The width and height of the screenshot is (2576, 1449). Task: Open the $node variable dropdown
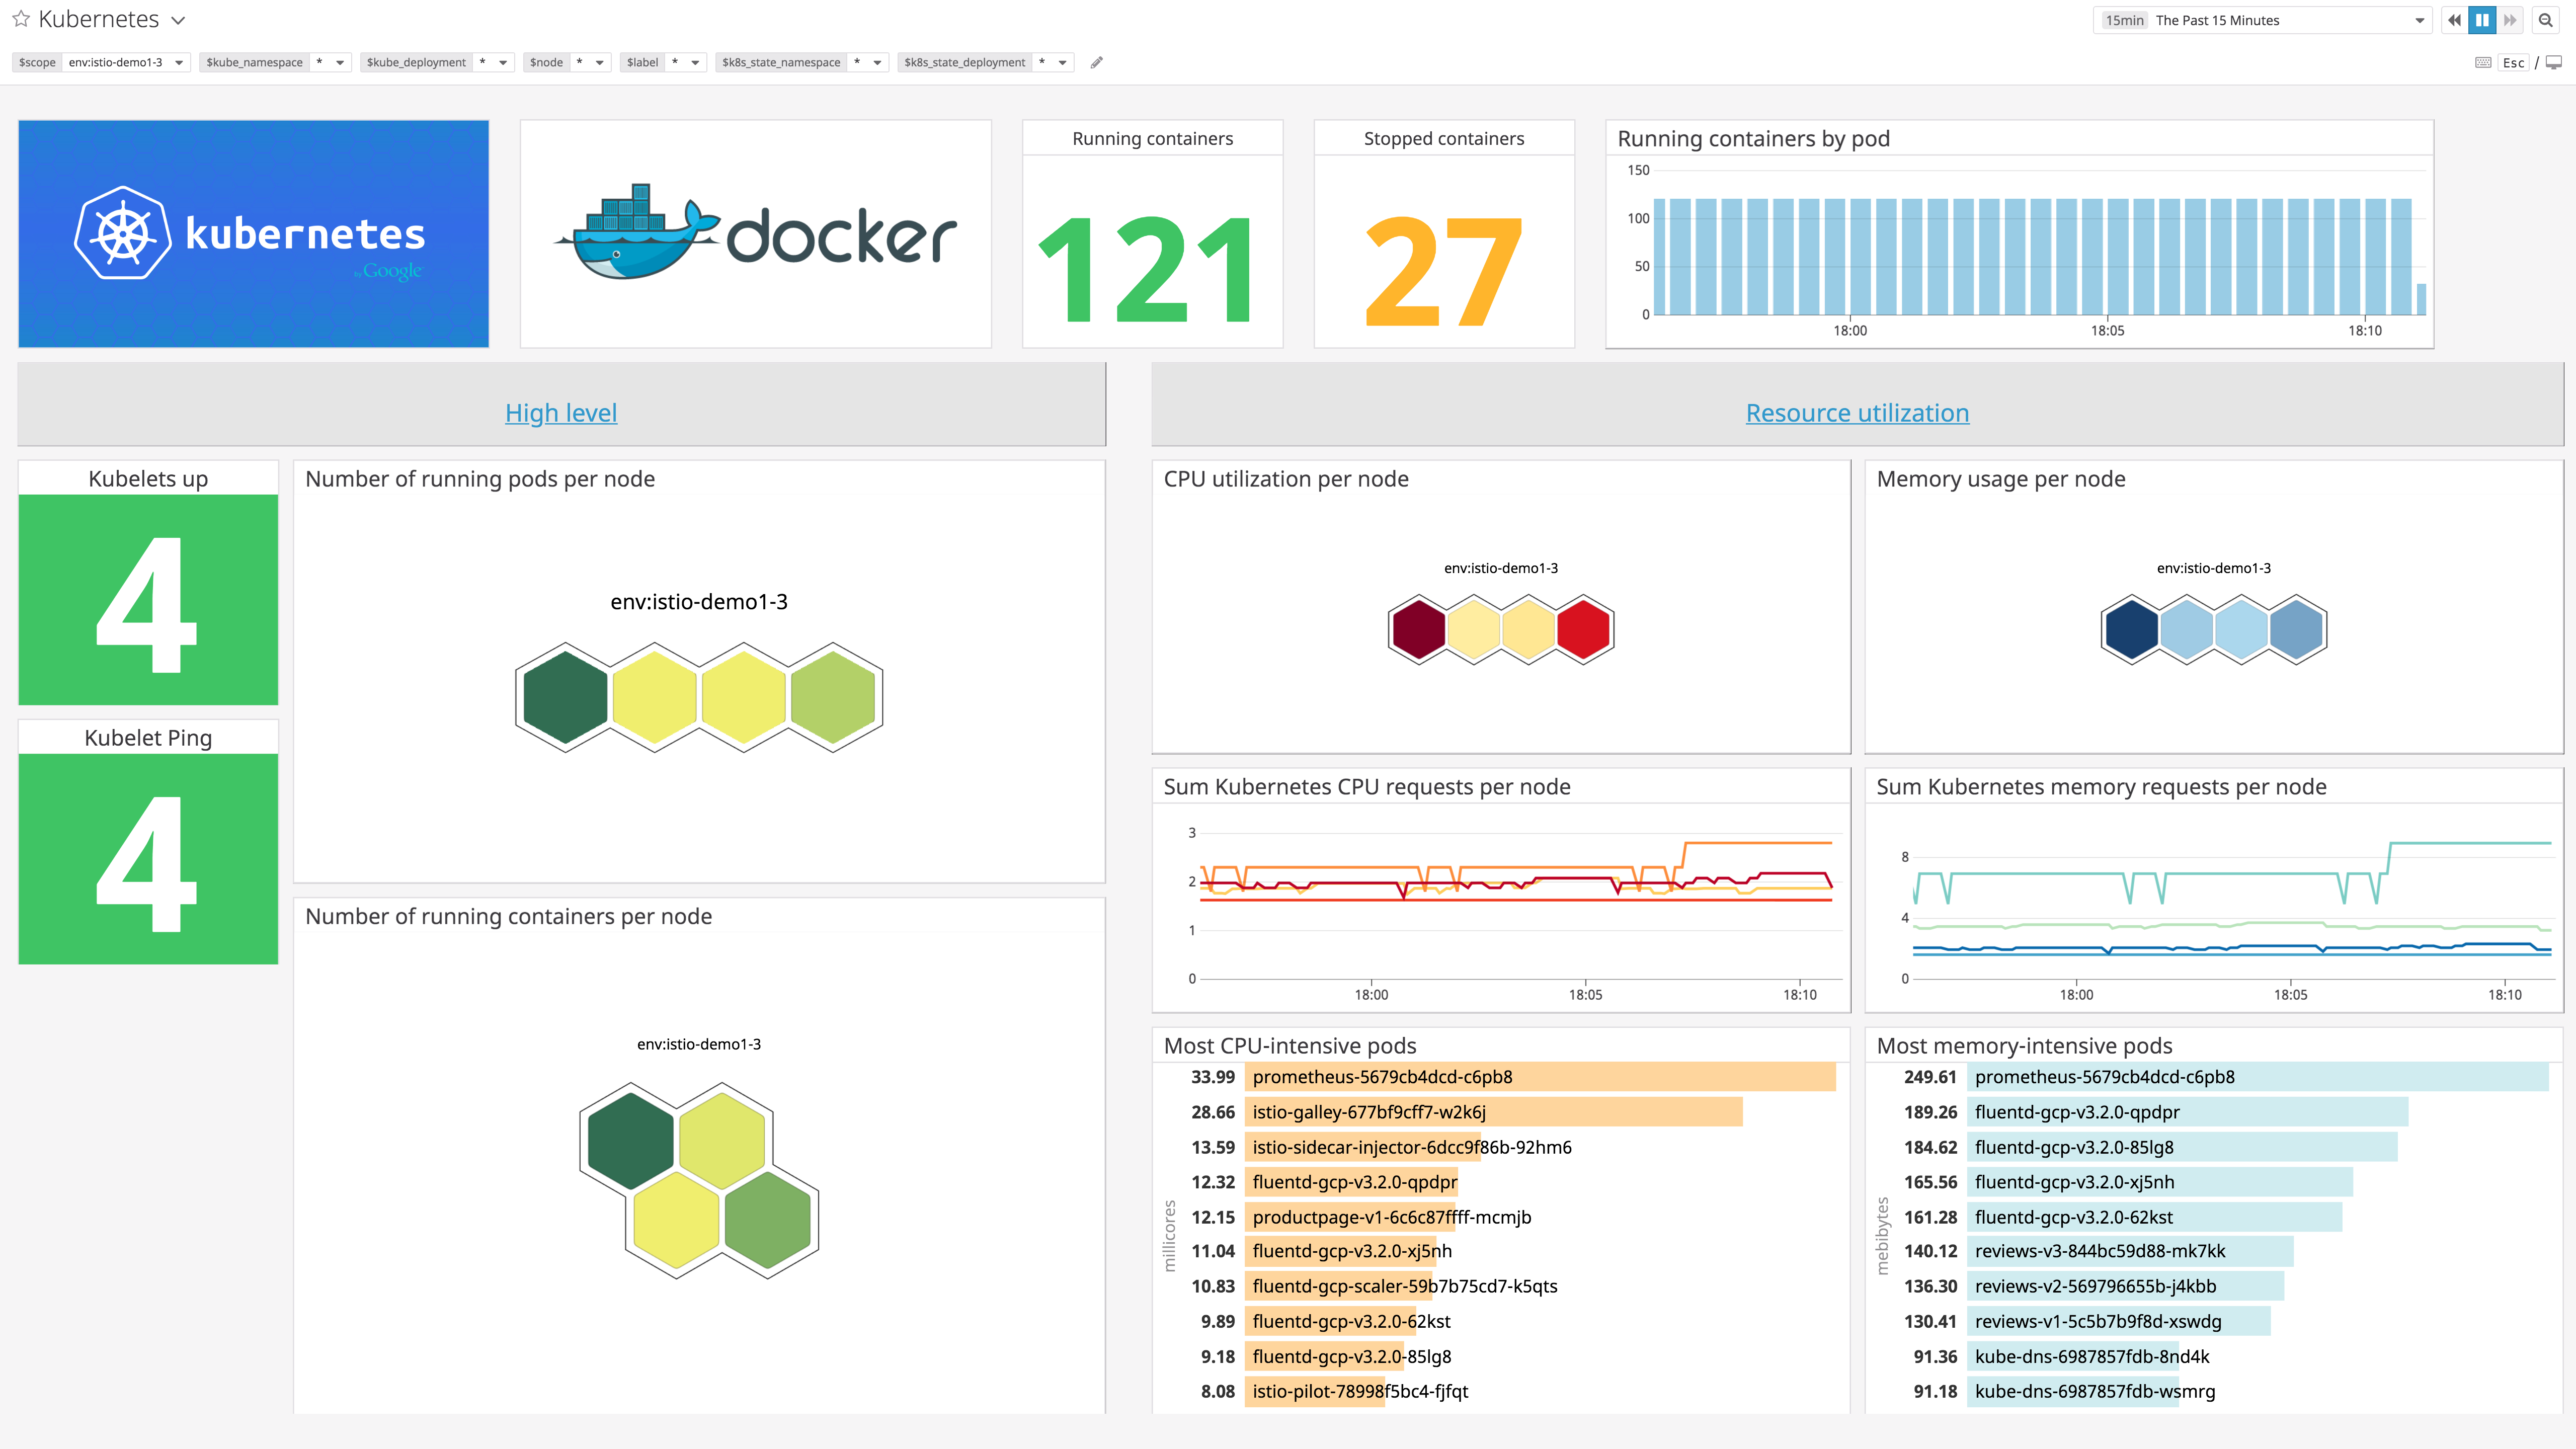click(x=598, y=62)
